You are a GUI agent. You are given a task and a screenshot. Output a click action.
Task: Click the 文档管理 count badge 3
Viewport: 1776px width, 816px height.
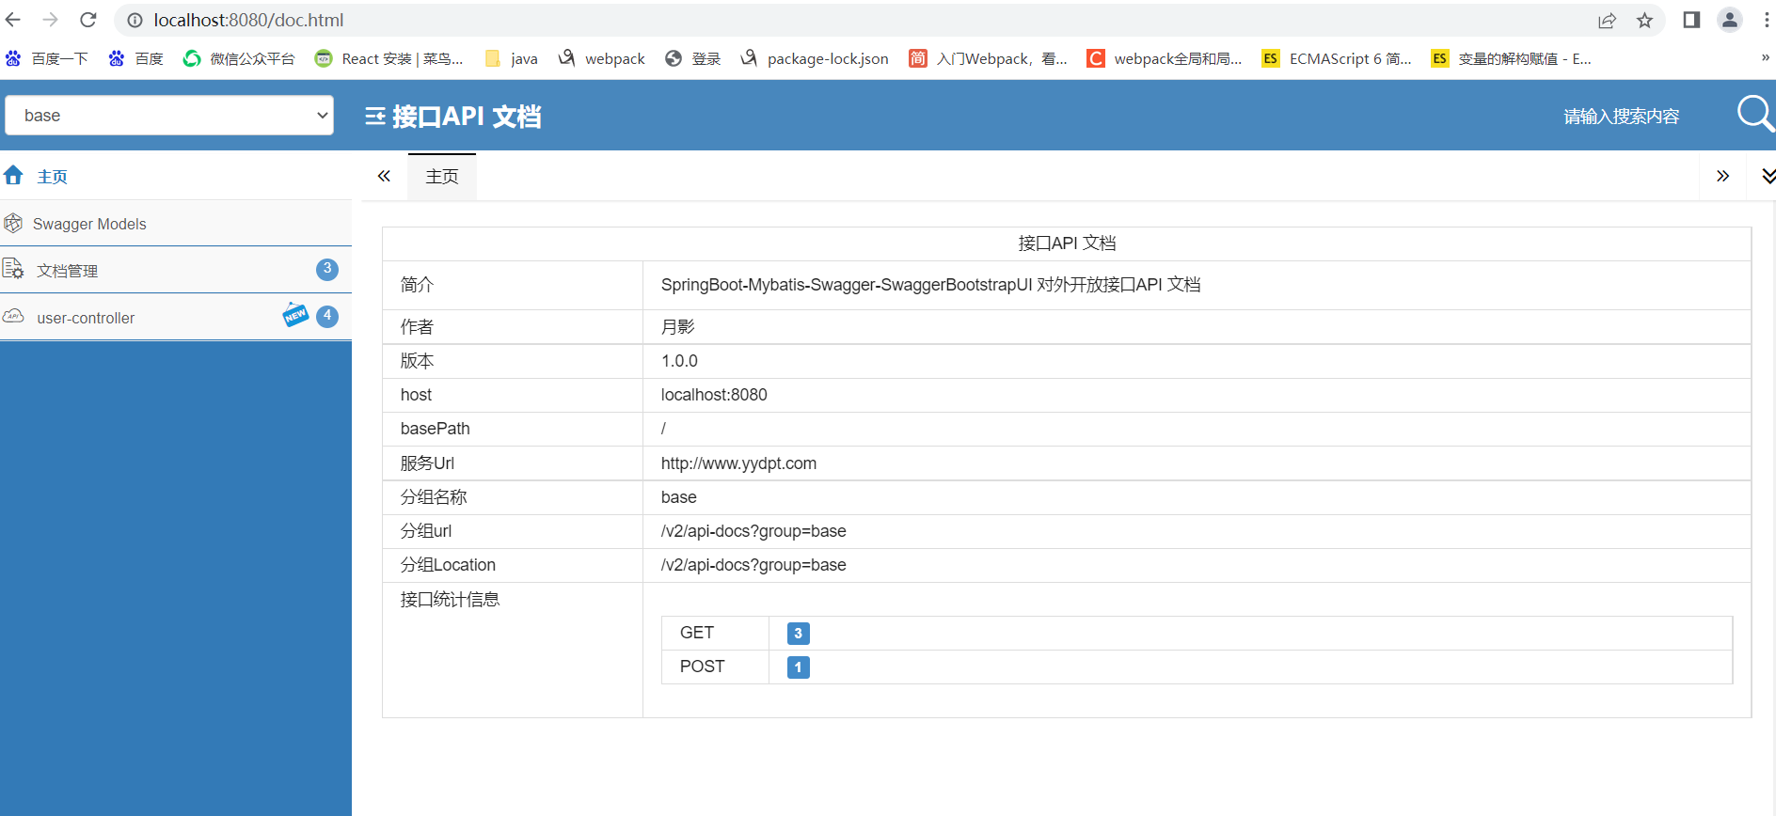coord(327,269)
